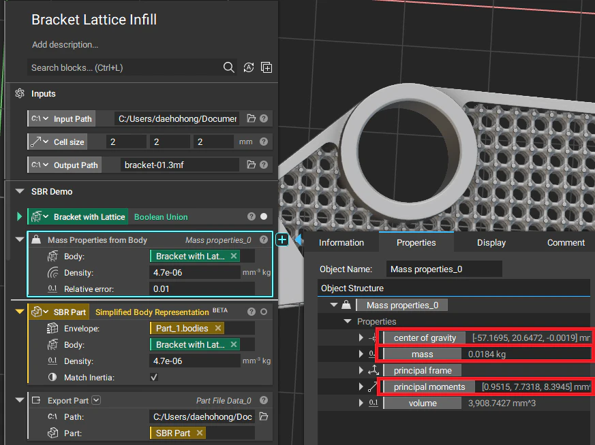
Task: Remove Bracket with Lat chip in SBR Part
Action: tap(234, 344)
